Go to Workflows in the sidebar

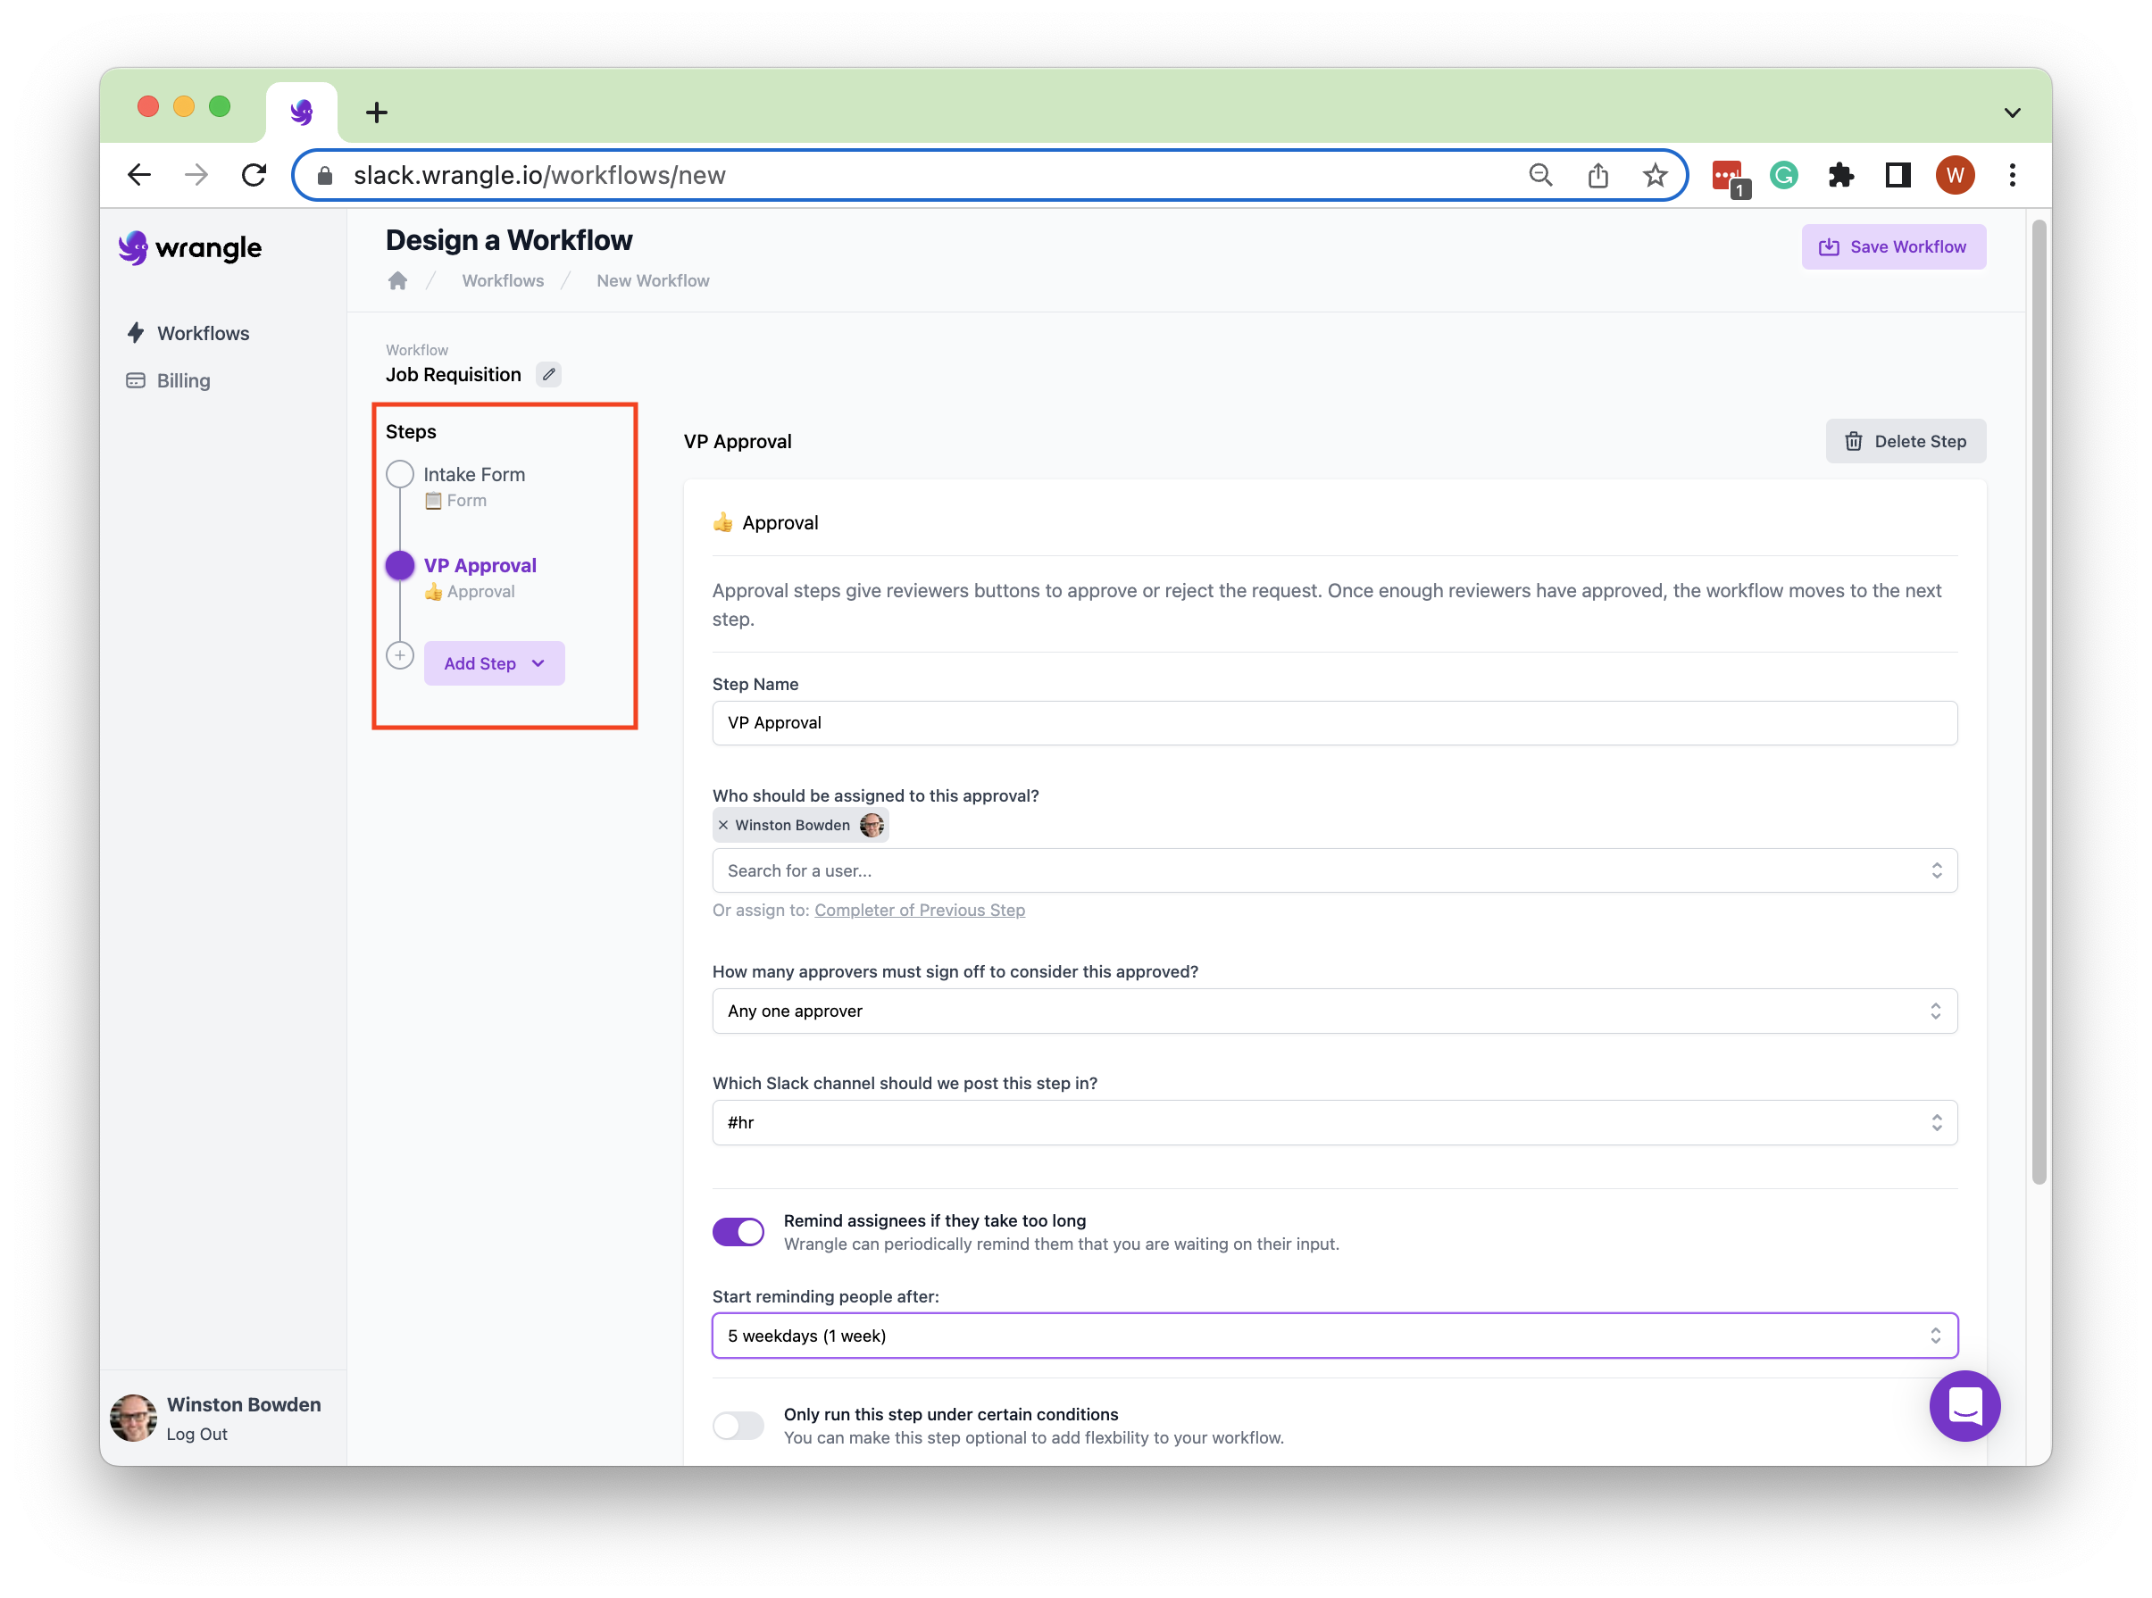click(x=202, y=334)
